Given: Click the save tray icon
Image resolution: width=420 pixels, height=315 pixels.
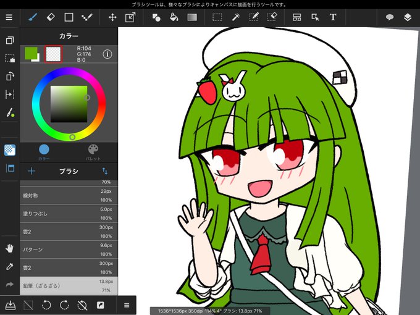Looking at the screenshot, I should [10, 305].
